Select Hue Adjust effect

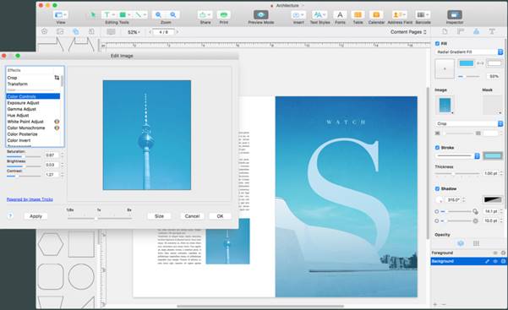pyautogui.click(x=33, y=116)
